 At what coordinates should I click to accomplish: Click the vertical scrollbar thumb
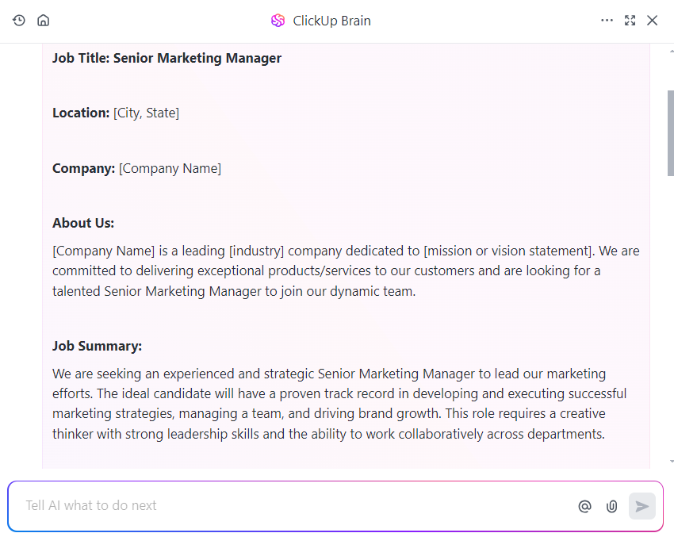[x=671, y=133]
